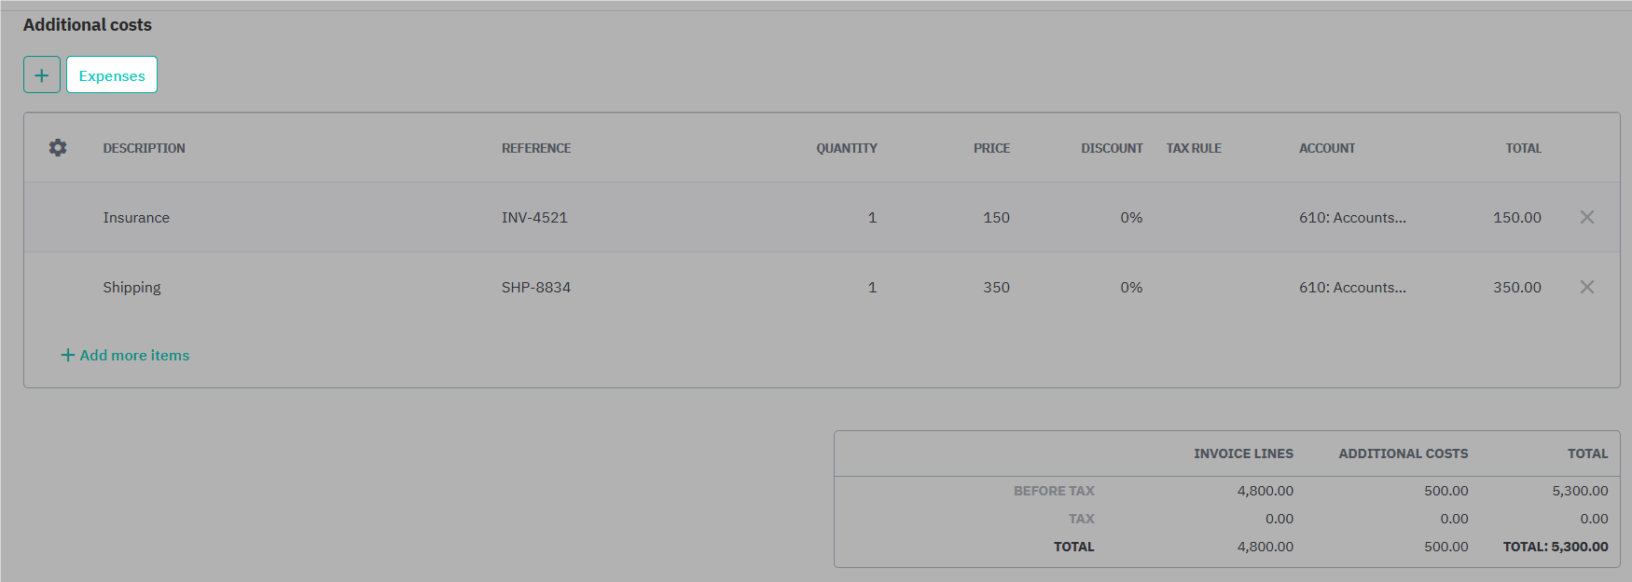Open the table settings gear icon

tap(58, 147)
